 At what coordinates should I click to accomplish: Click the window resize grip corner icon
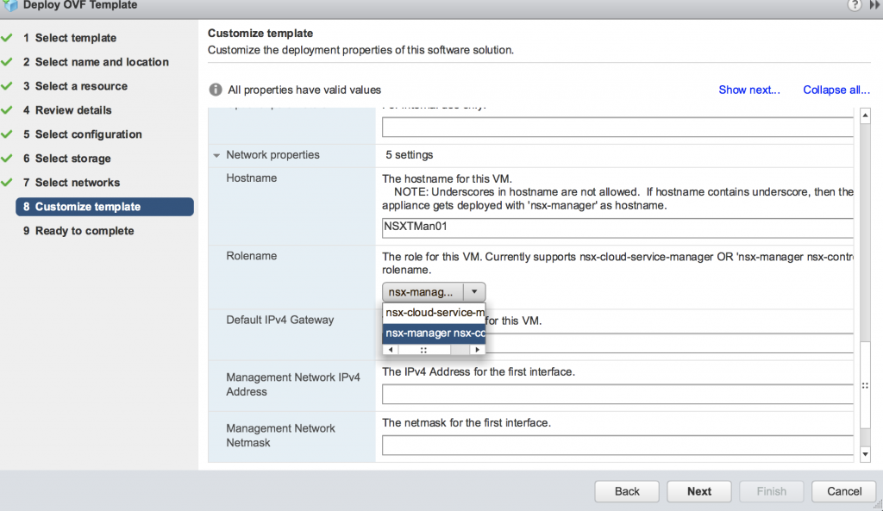(x=878, y=505)
